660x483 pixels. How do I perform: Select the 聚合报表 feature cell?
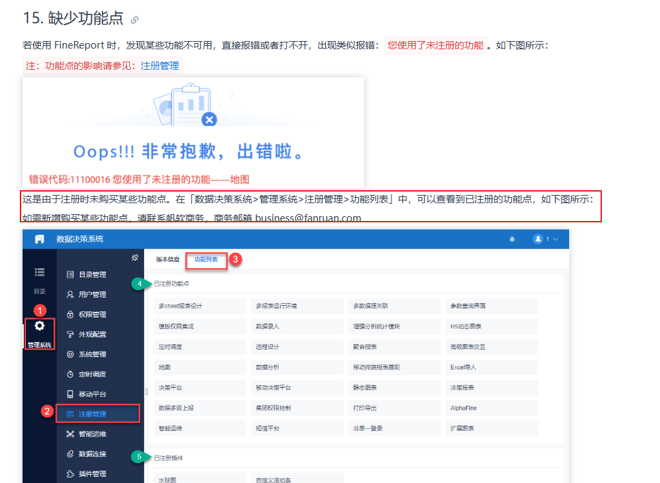pyautogui.click(x=394, y=347)
